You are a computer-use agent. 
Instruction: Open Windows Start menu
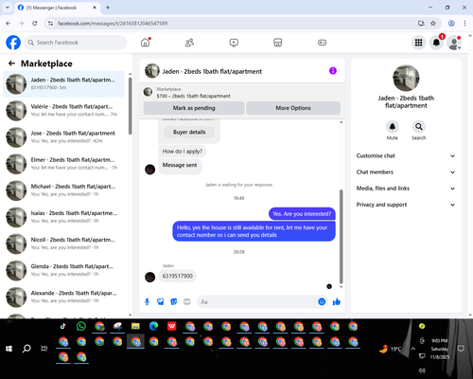tap(9, 349)
